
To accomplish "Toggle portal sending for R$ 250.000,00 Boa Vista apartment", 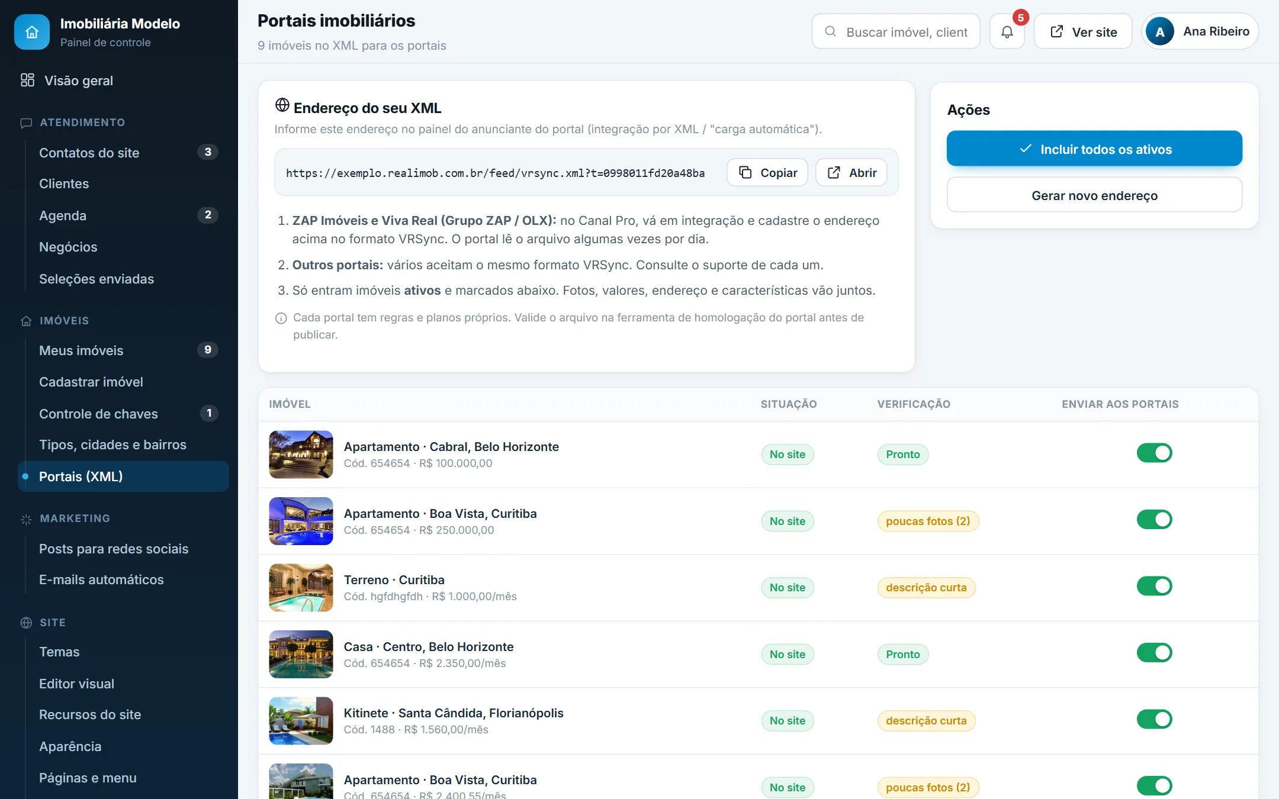I will pos(1154,520).
